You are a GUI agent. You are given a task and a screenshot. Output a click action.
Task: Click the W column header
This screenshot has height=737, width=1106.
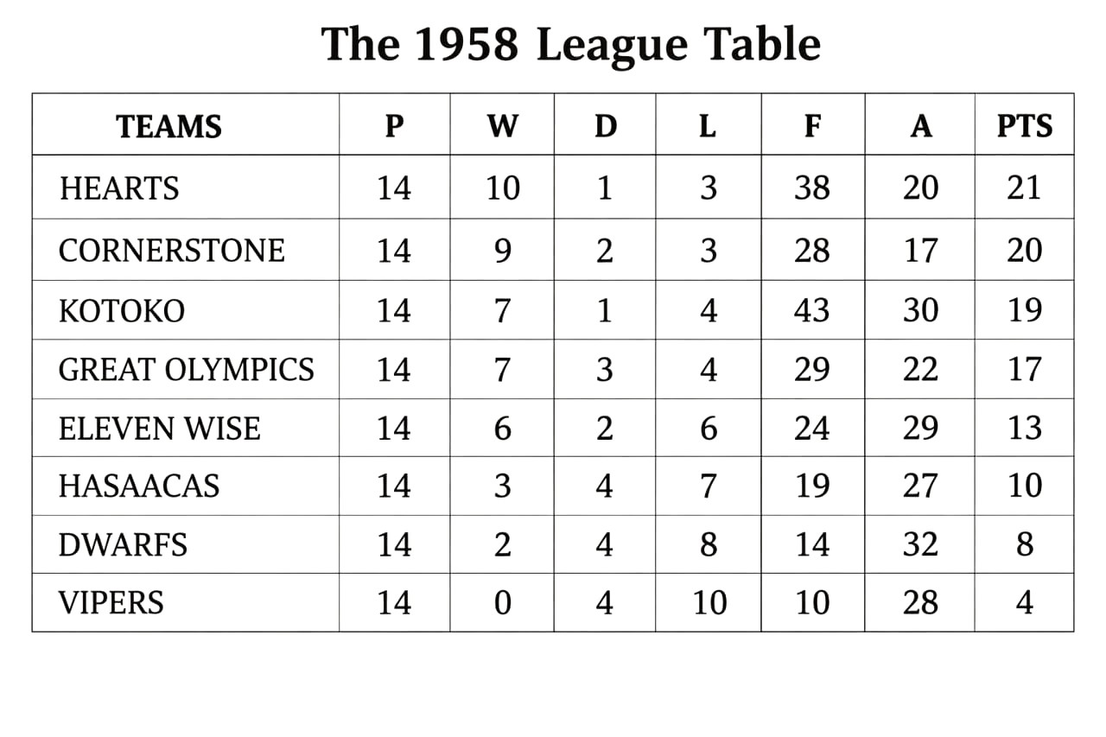pyautogui.click(x=502, y=127)
